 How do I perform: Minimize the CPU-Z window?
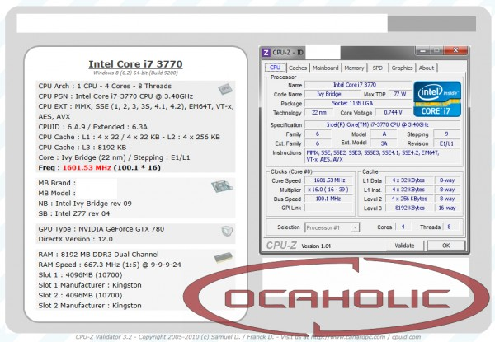[422, 50]
